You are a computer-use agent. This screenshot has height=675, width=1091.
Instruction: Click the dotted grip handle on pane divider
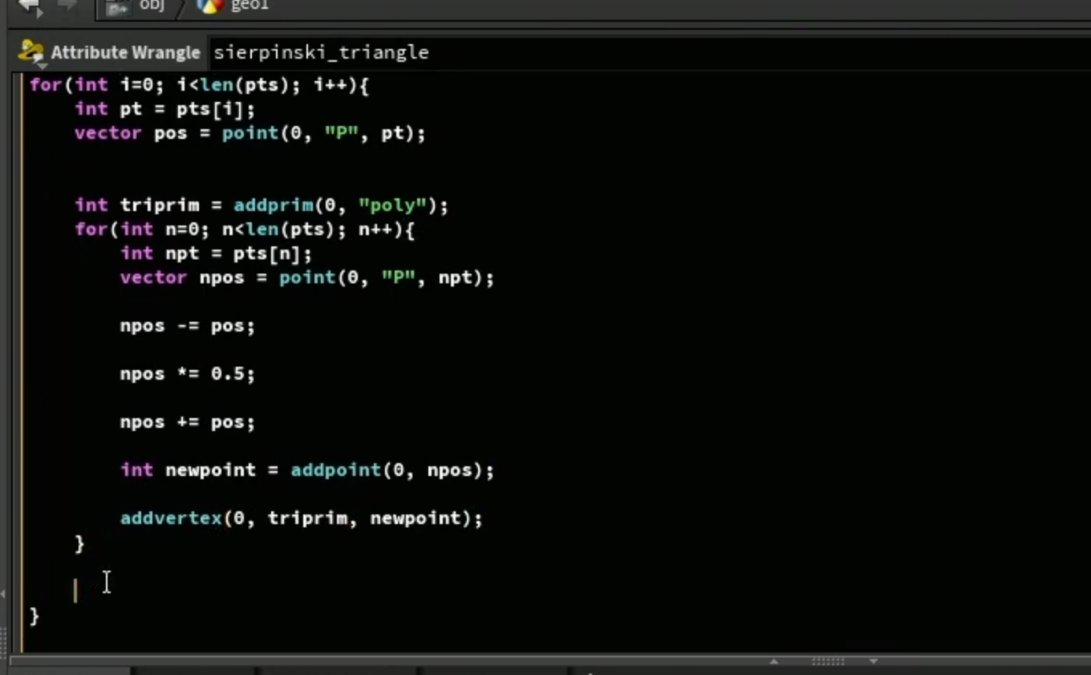[x=827, y=661]
